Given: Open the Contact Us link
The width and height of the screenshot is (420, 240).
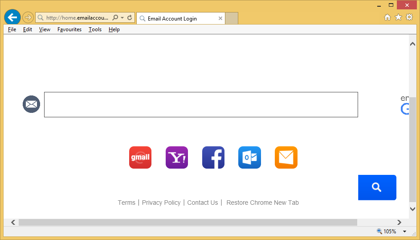Looking at the screenshot, I should pos(203,203).
